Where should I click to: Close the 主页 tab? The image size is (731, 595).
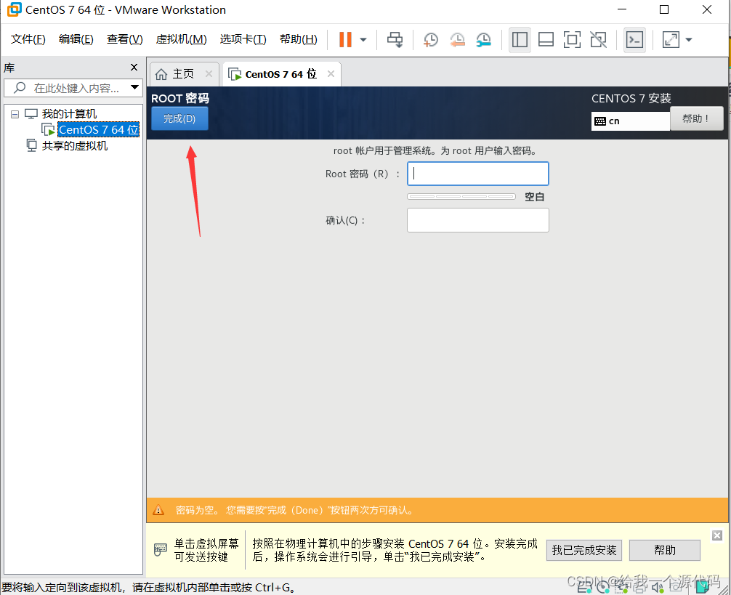click(x=209, y=73)
